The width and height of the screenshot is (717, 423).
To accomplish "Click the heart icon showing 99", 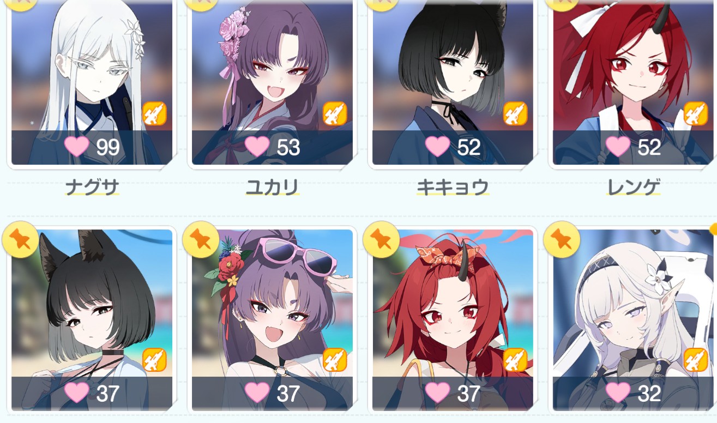I will [76, 147].
